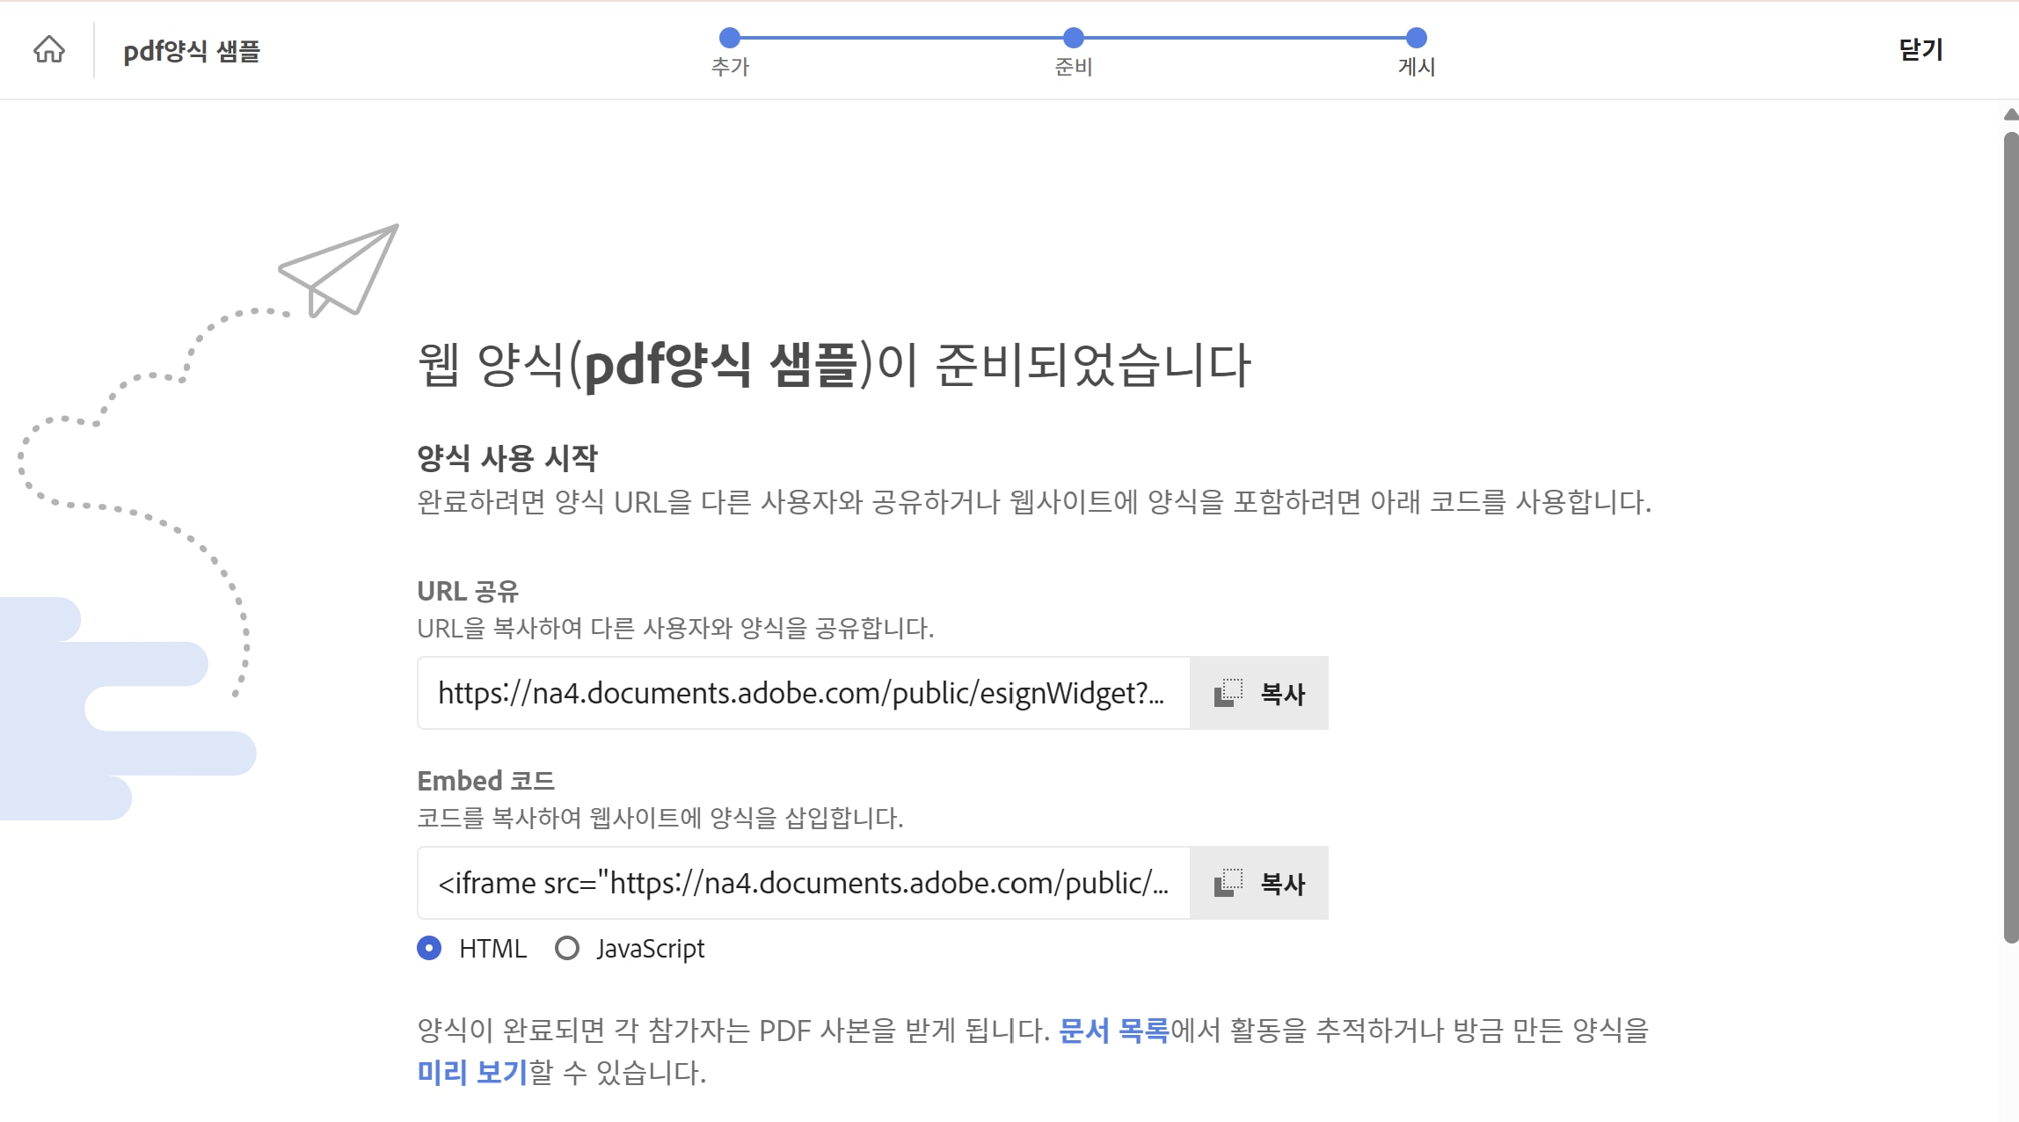Copy the Embed code with 복사 button
This screenshot has height=1122, width=2019.
point(1258,883)
